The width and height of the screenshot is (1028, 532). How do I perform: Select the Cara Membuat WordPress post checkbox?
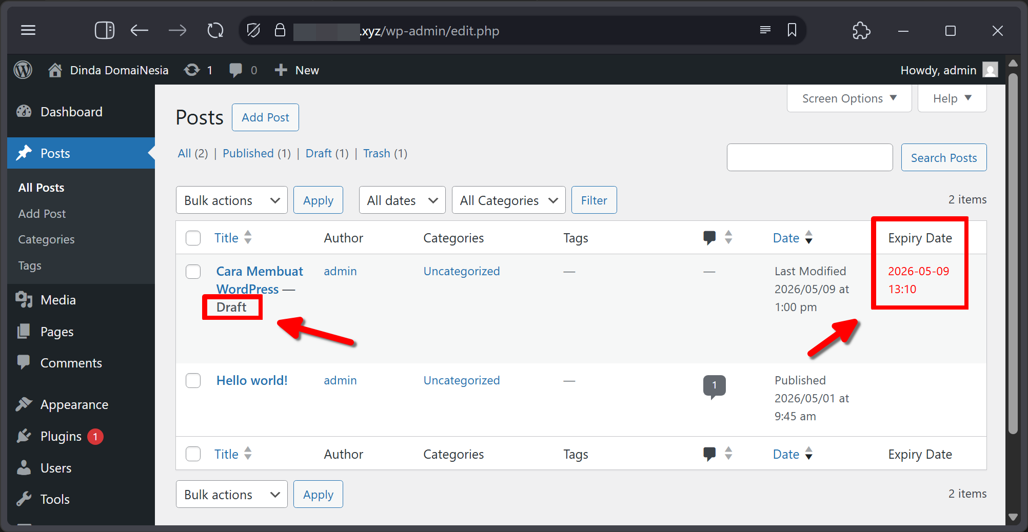point(193,272)
